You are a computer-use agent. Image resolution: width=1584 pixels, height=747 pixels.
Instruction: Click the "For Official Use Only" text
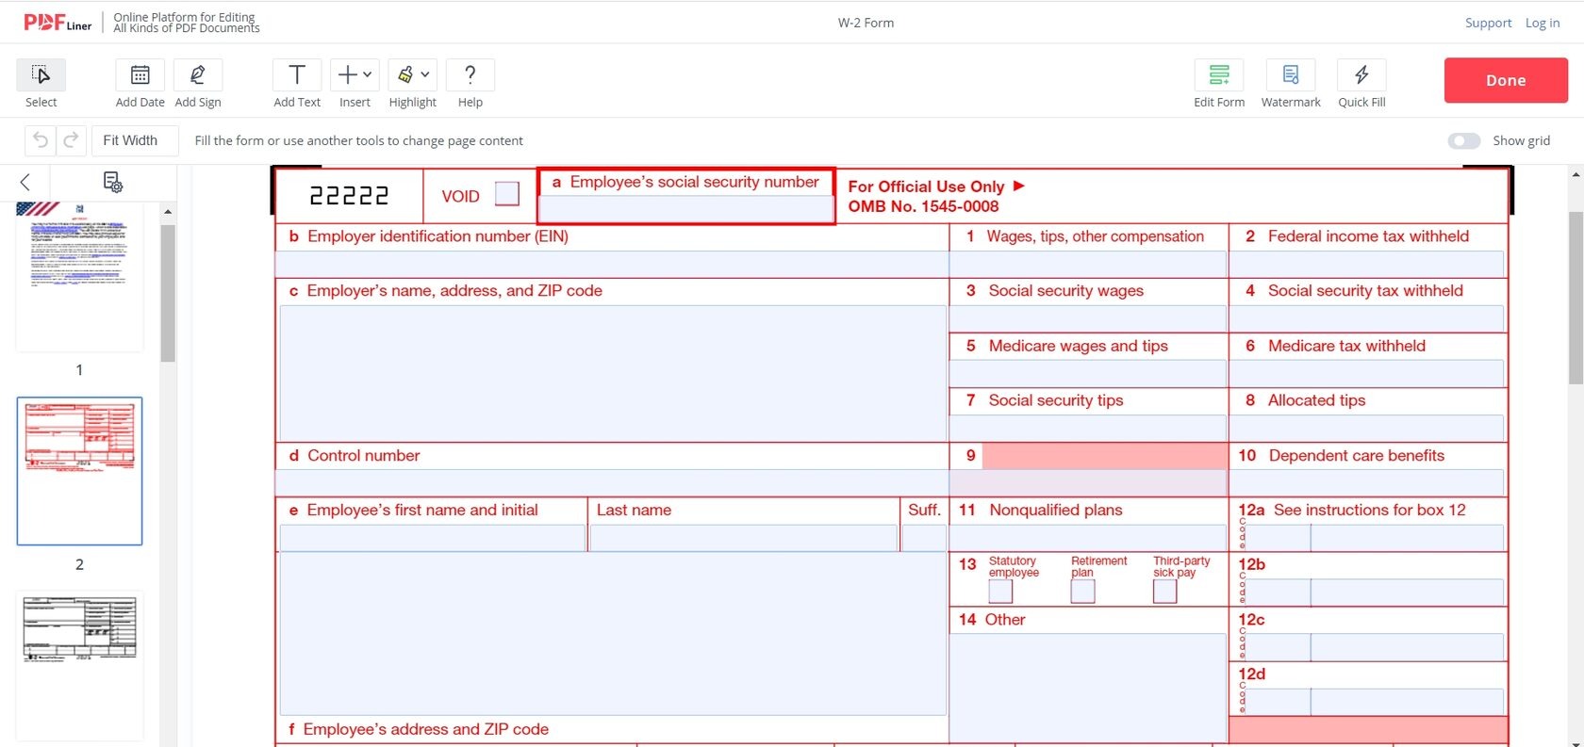pyautogui.click(x=926, y=187)
